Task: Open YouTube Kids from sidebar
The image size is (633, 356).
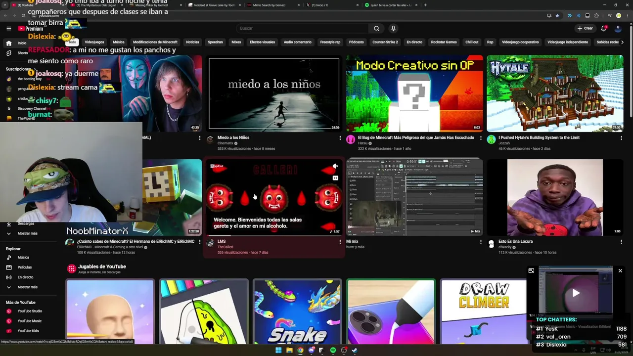Action: click(x=28, y=331)
